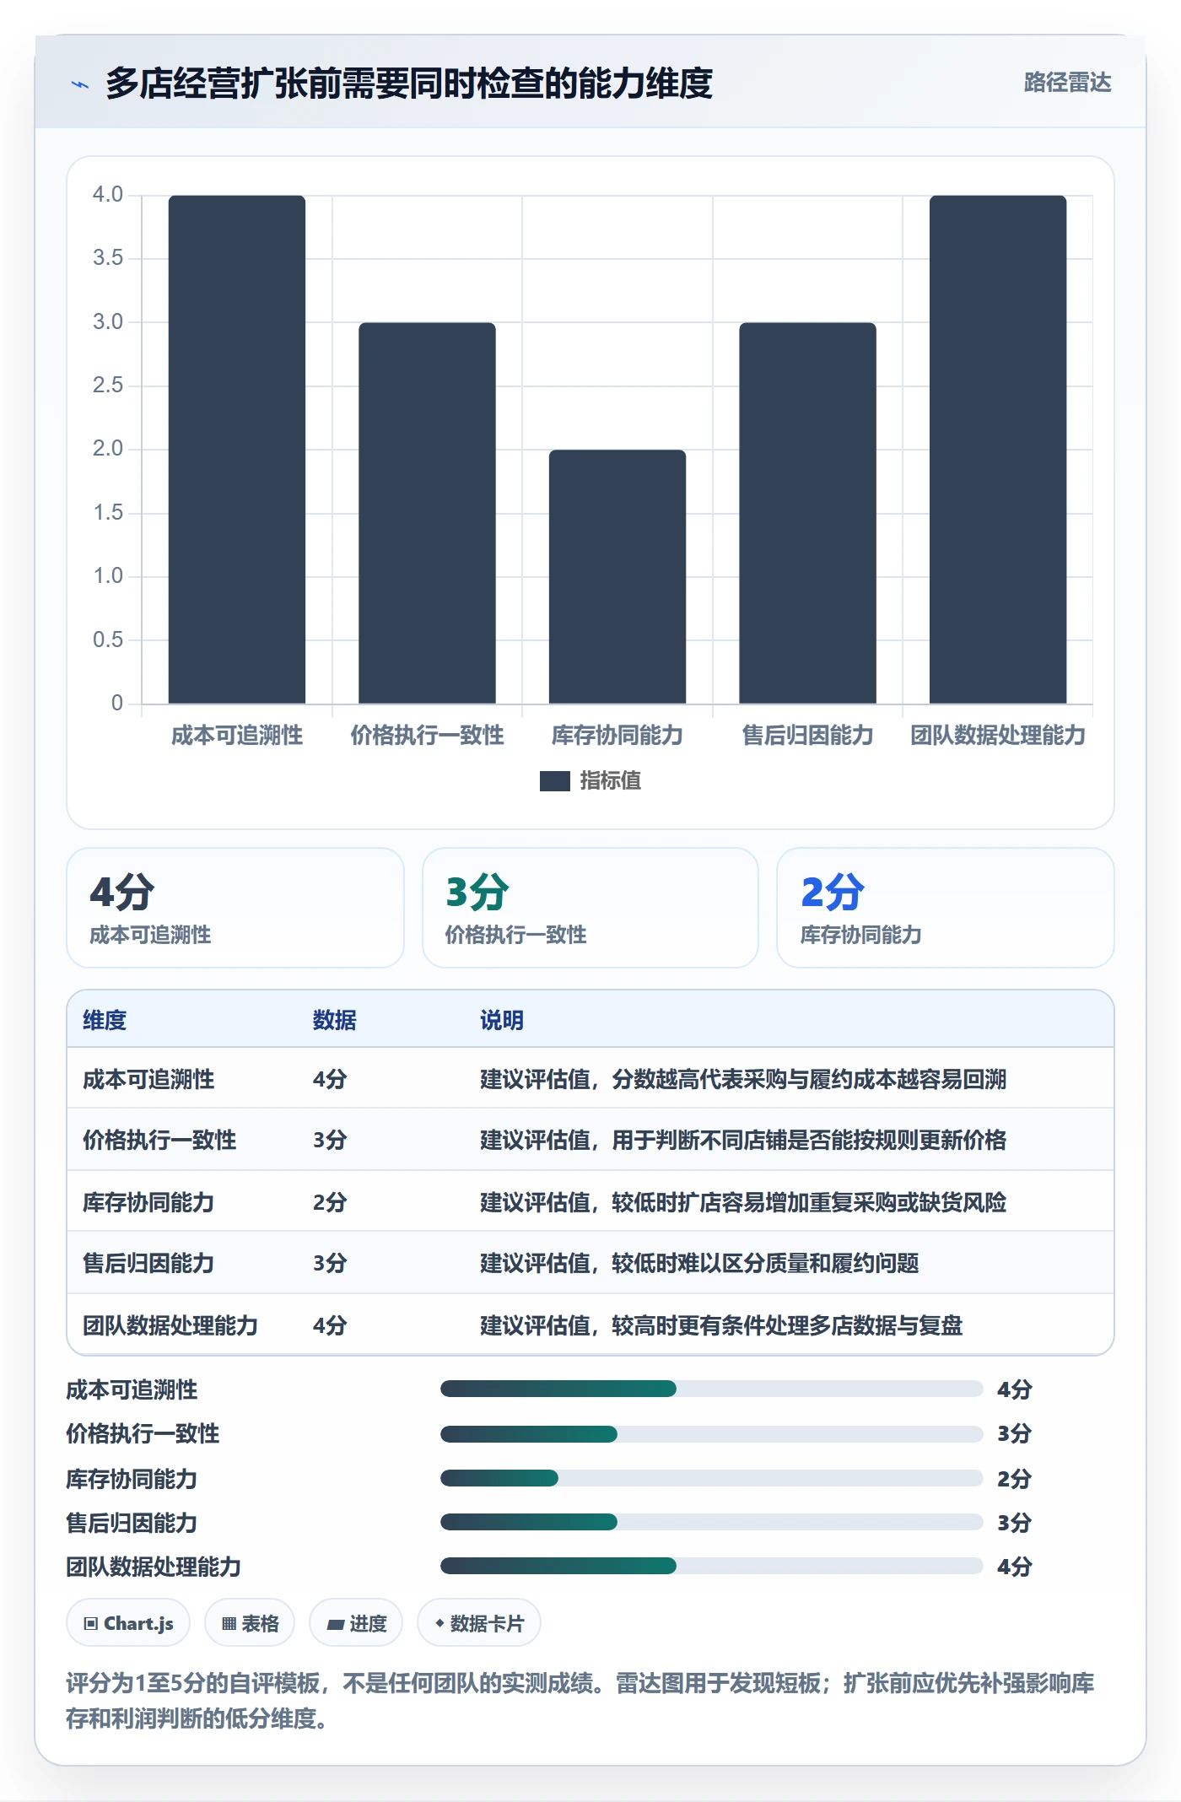Screen dimensions: 1181x1802
Task: Click description text about 区分质量和履约问题
Action: (x=699, y=1263)
